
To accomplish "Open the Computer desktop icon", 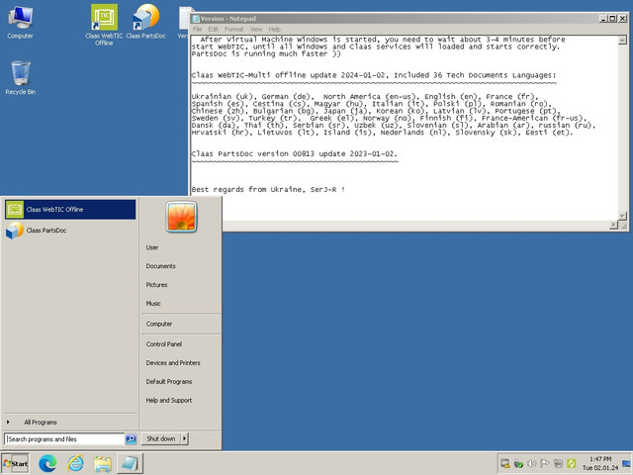I will (x=20, y=22).
